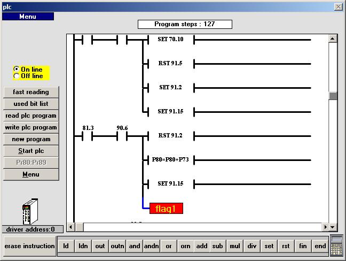Click the blue Menu header bar
Viewport: 346px width, 261px height.
coord(28,17)
